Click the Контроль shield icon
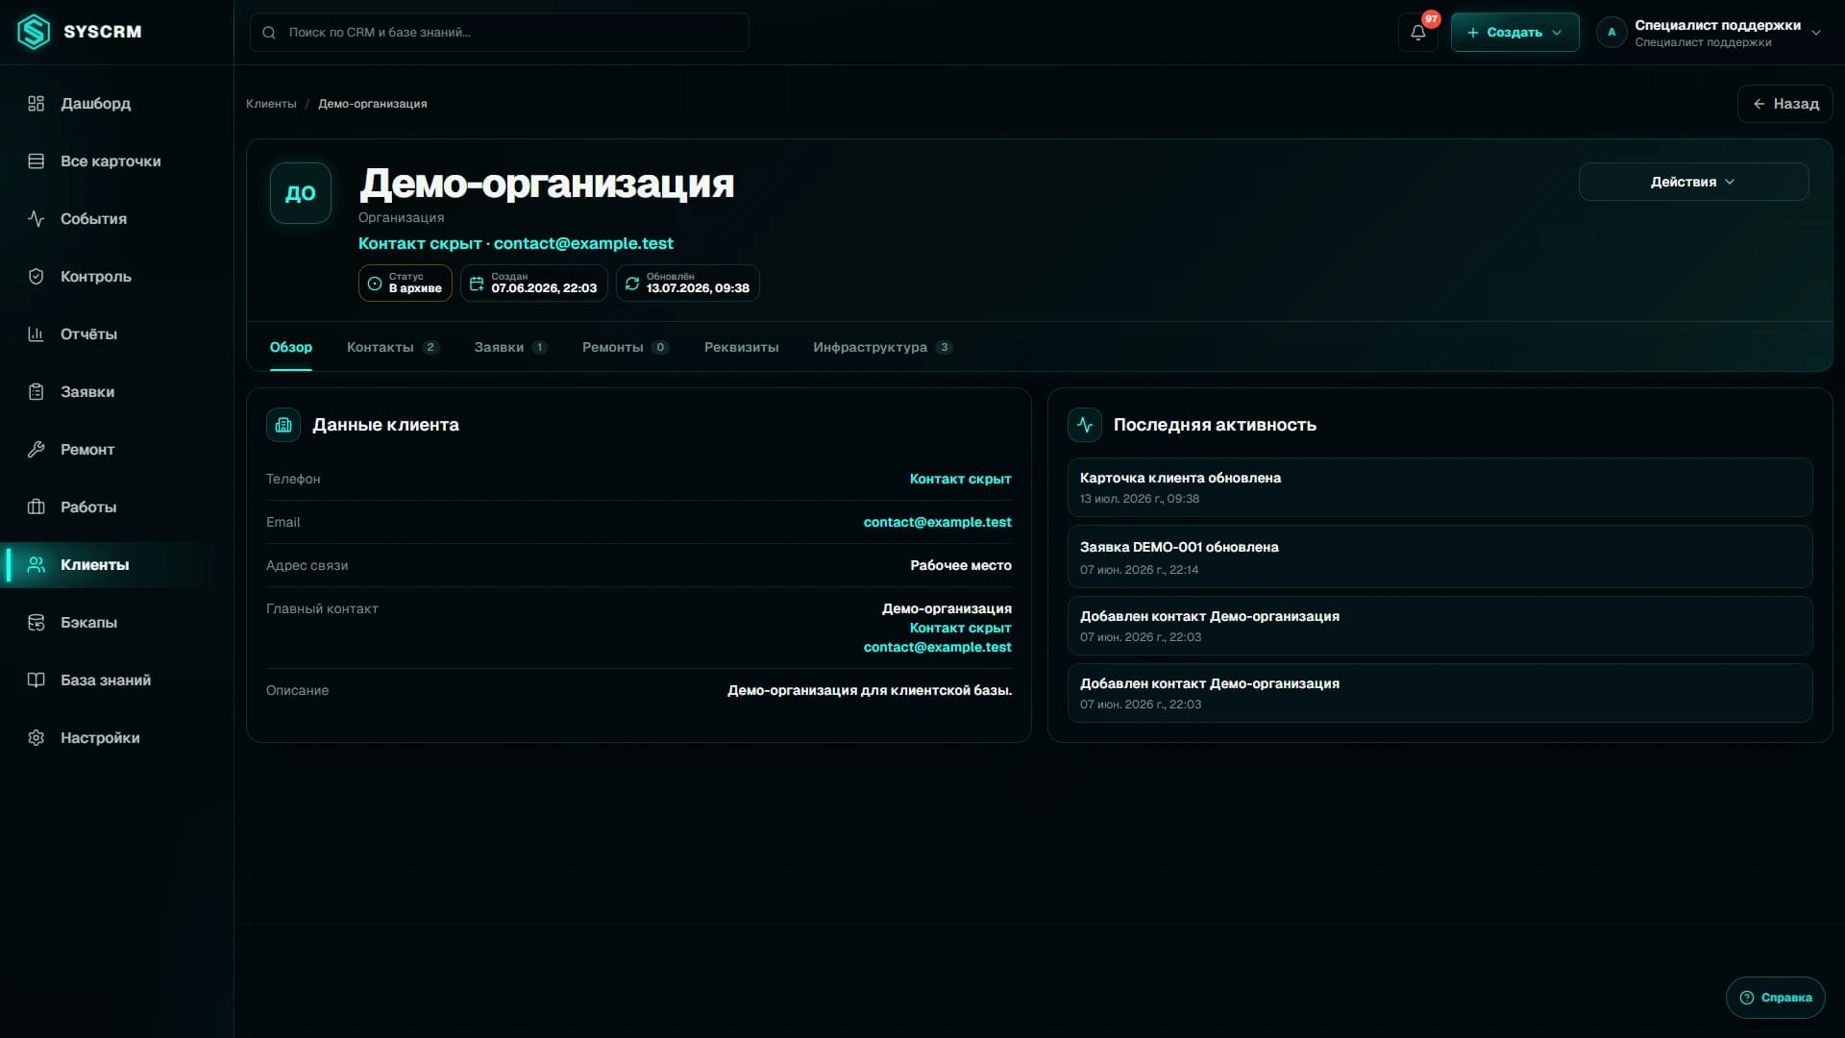Image resolution: width=1845 pixels, height=1038 pixels. [x=36, y=277]
